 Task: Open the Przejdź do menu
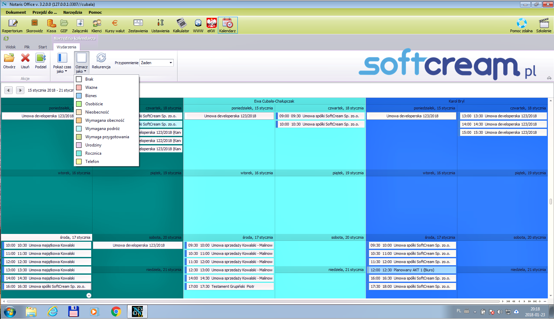click(x=45, y=12)
